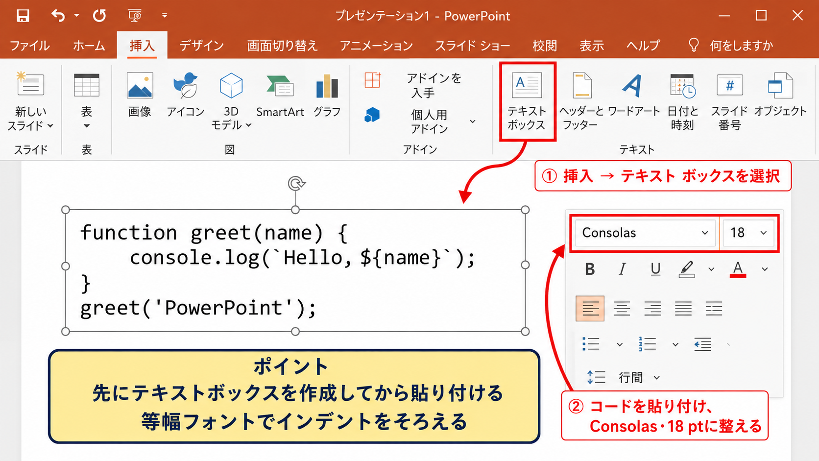Insert a picture using 画像

click(x=140, y=95)
